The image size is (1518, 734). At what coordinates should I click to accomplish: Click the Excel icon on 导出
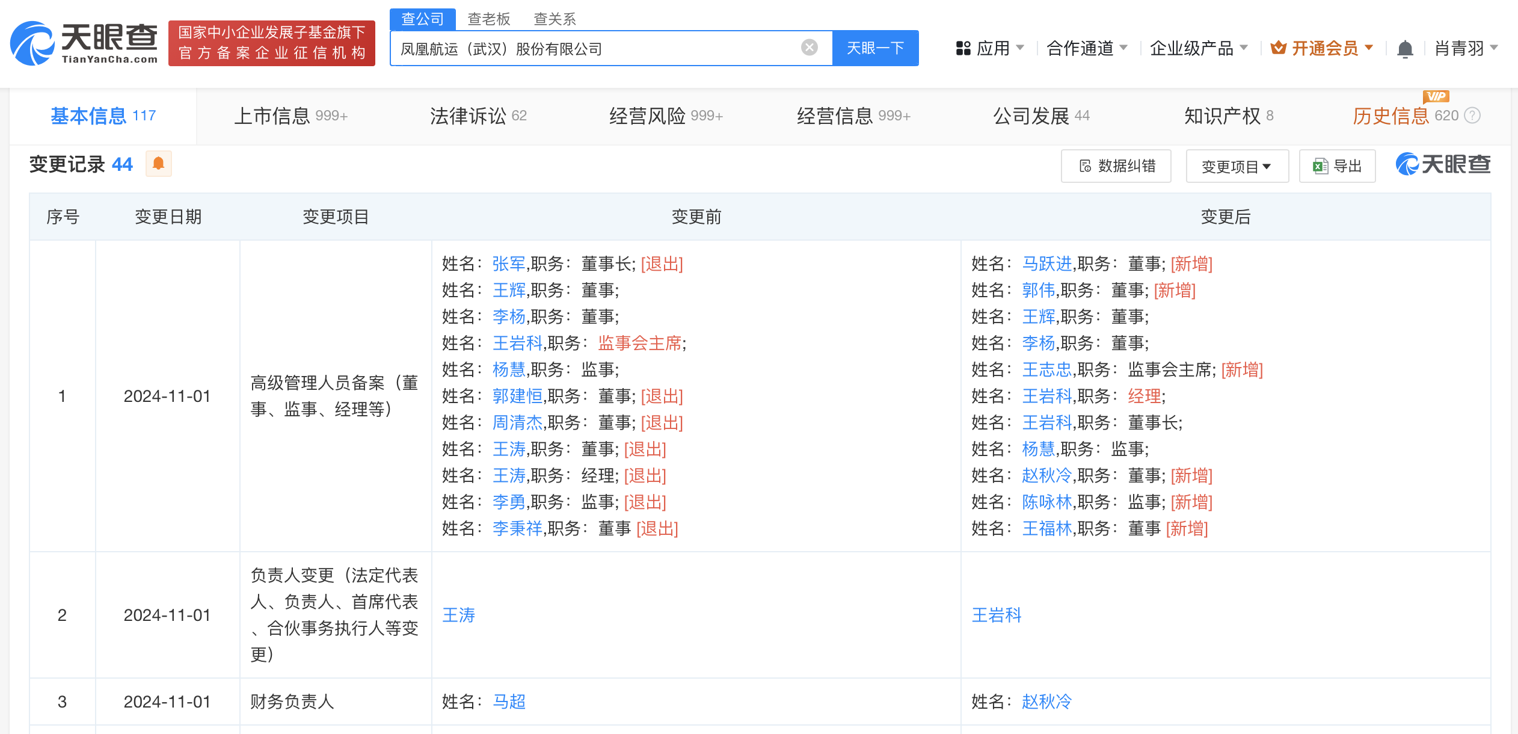[1321, 166]
